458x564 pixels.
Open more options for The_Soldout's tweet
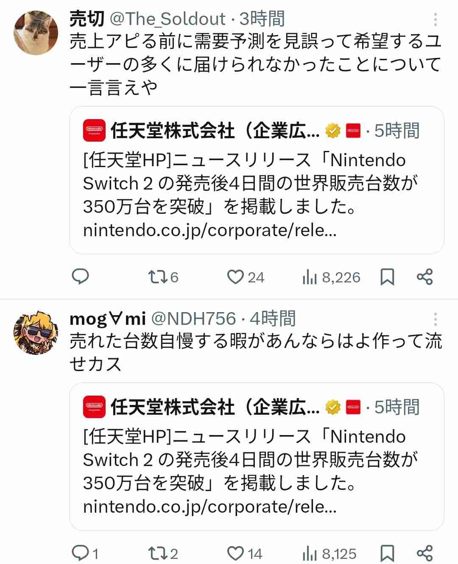point(436,20)
